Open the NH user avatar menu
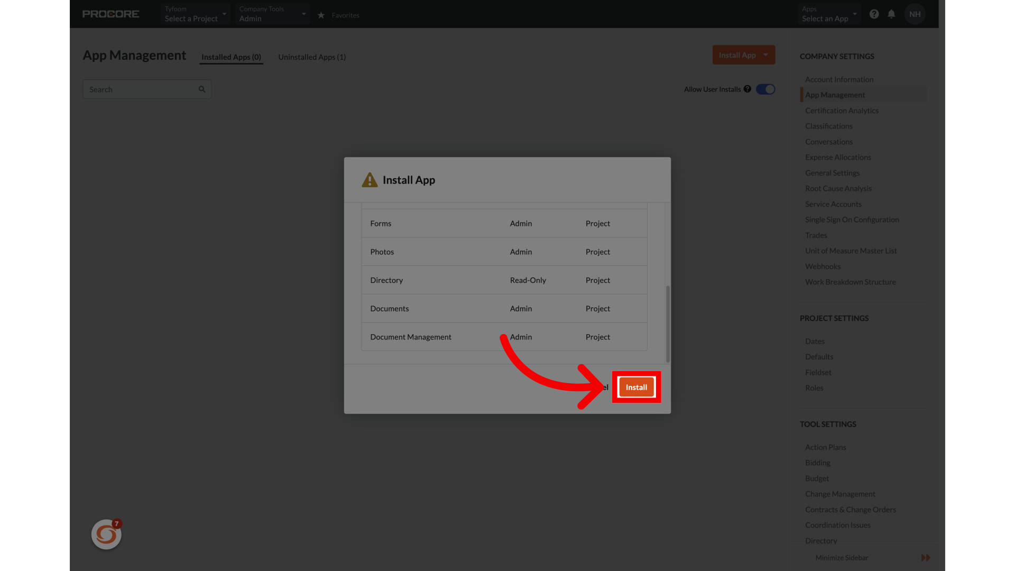 pyautogui.click(x=915, y=14)
